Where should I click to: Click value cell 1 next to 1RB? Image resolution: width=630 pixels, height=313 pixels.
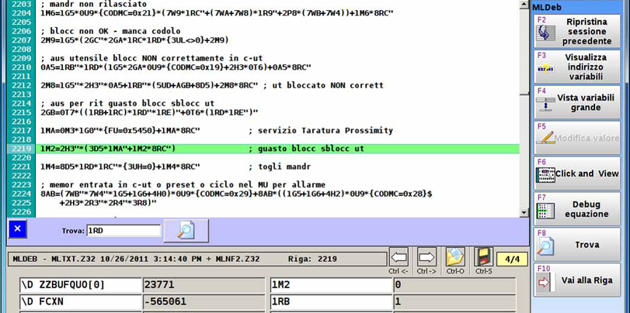click(454, 301)
